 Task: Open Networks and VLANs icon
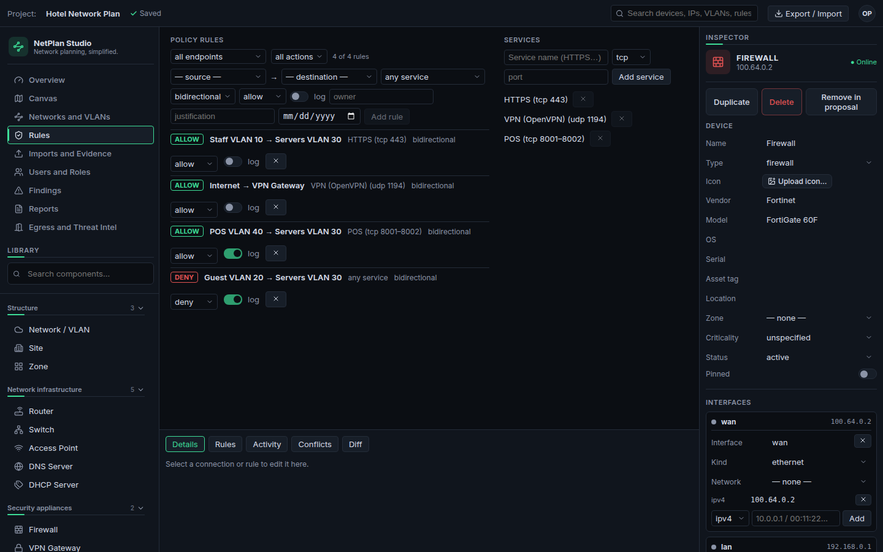[18, 117]
